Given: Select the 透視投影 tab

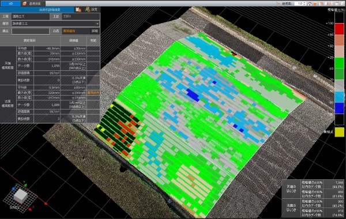Looking at the screenshot, I should (x=33, y=3).
